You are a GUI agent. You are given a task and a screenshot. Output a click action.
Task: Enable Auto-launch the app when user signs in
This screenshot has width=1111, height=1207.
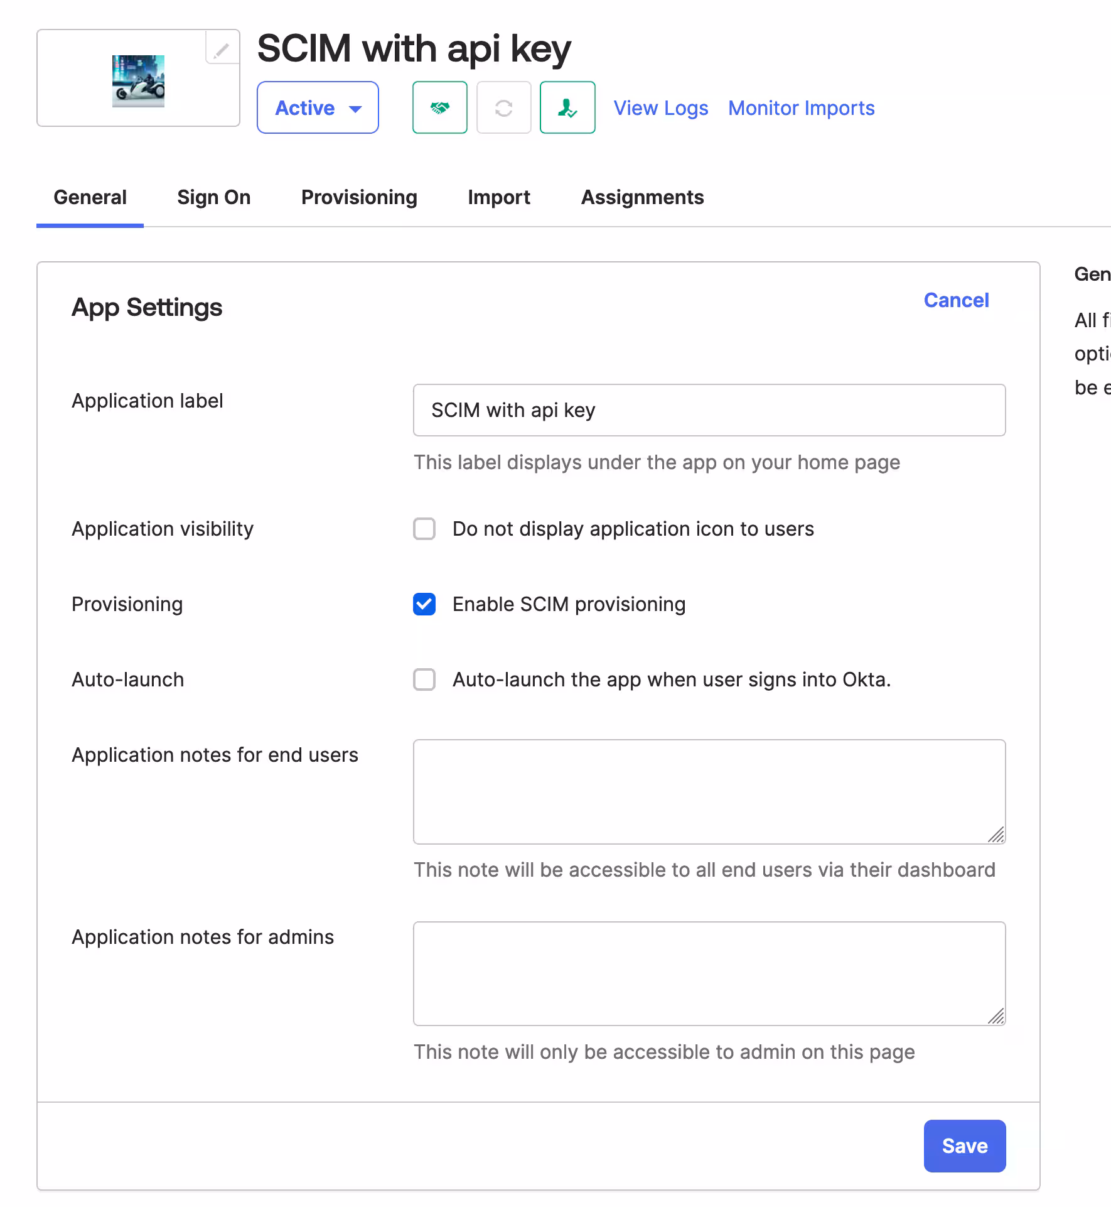point(424,679)
